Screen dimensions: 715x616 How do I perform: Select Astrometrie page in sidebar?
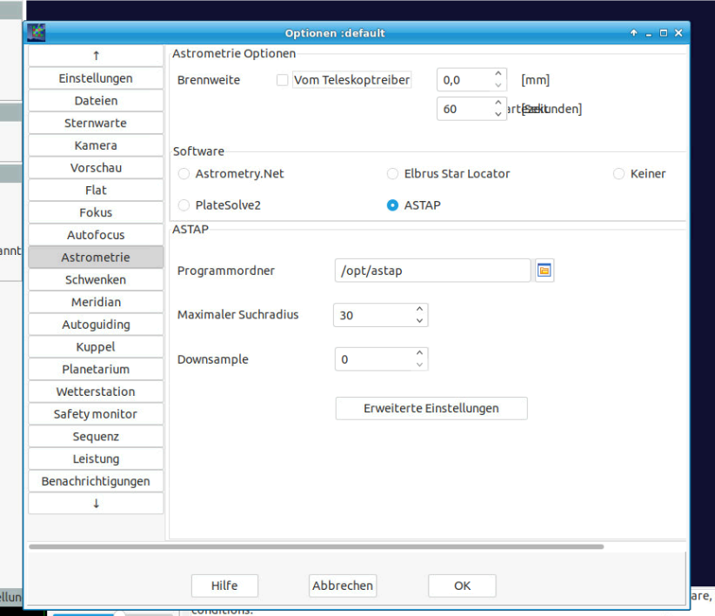click(x=96, y=258)
